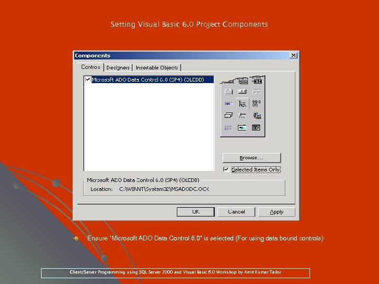Click the dotted grid icon in toolbox picture
This screenshot has width=379, height=284.
coord(228,127)
